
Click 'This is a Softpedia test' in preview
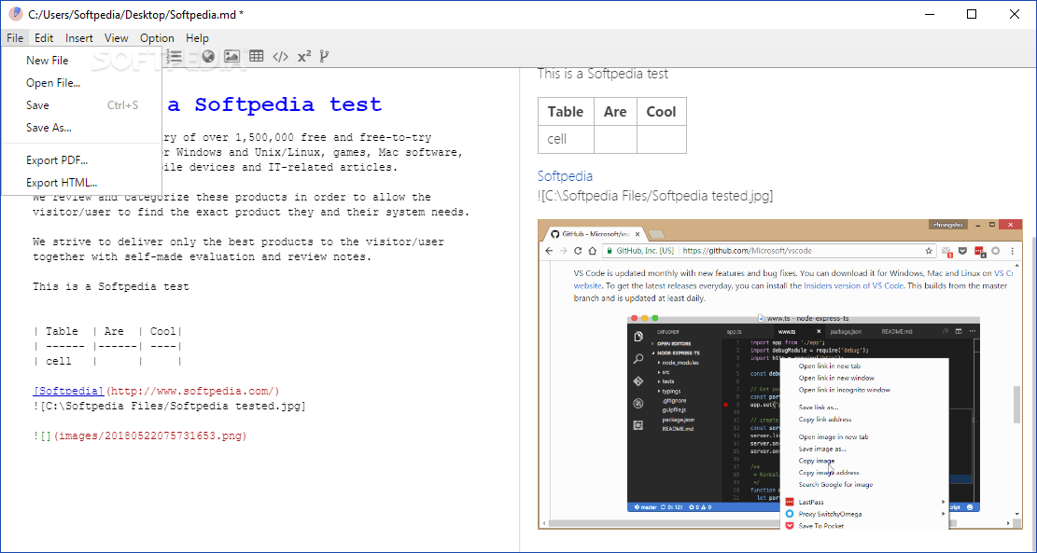click(x=602, y=74)
